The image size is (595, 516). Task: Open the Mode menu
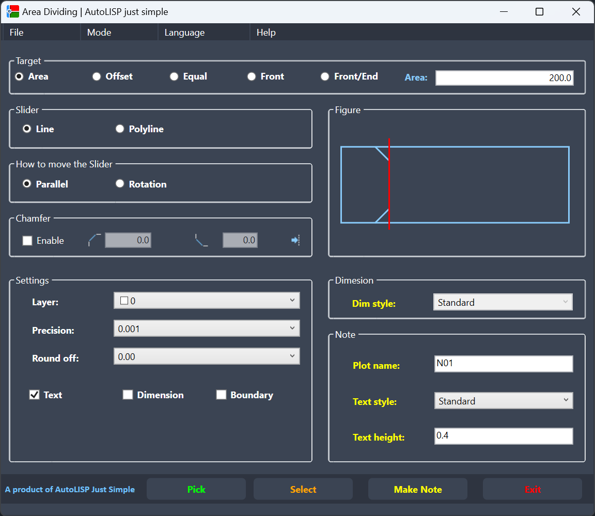tap(99, 33)
